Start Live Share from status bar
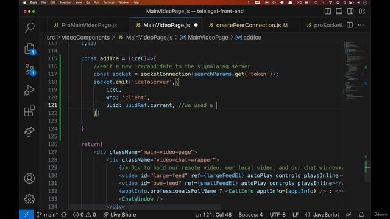Screen dimensions: 390x219 click(x=119, y=215)
